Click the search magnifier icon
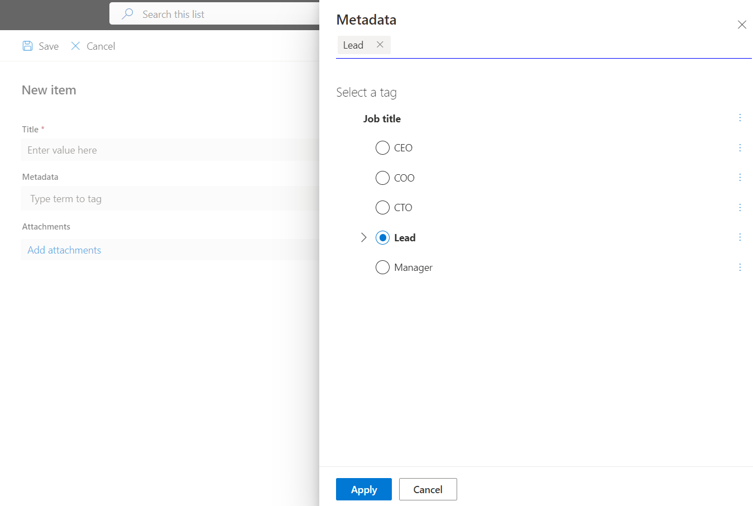This screenshot has height=506, width=753. [x=127, y=14]
